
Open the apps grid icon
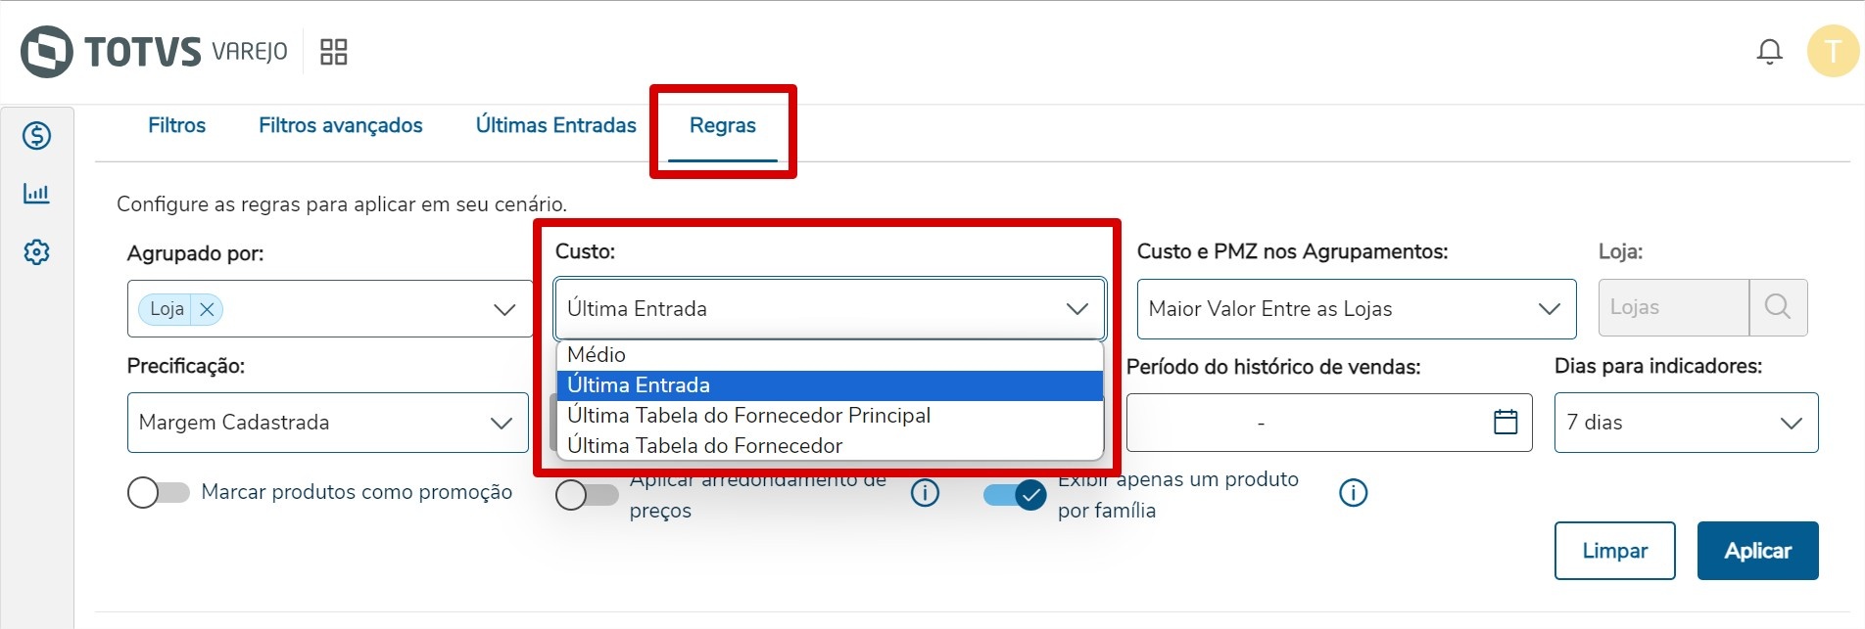point(334,52)
